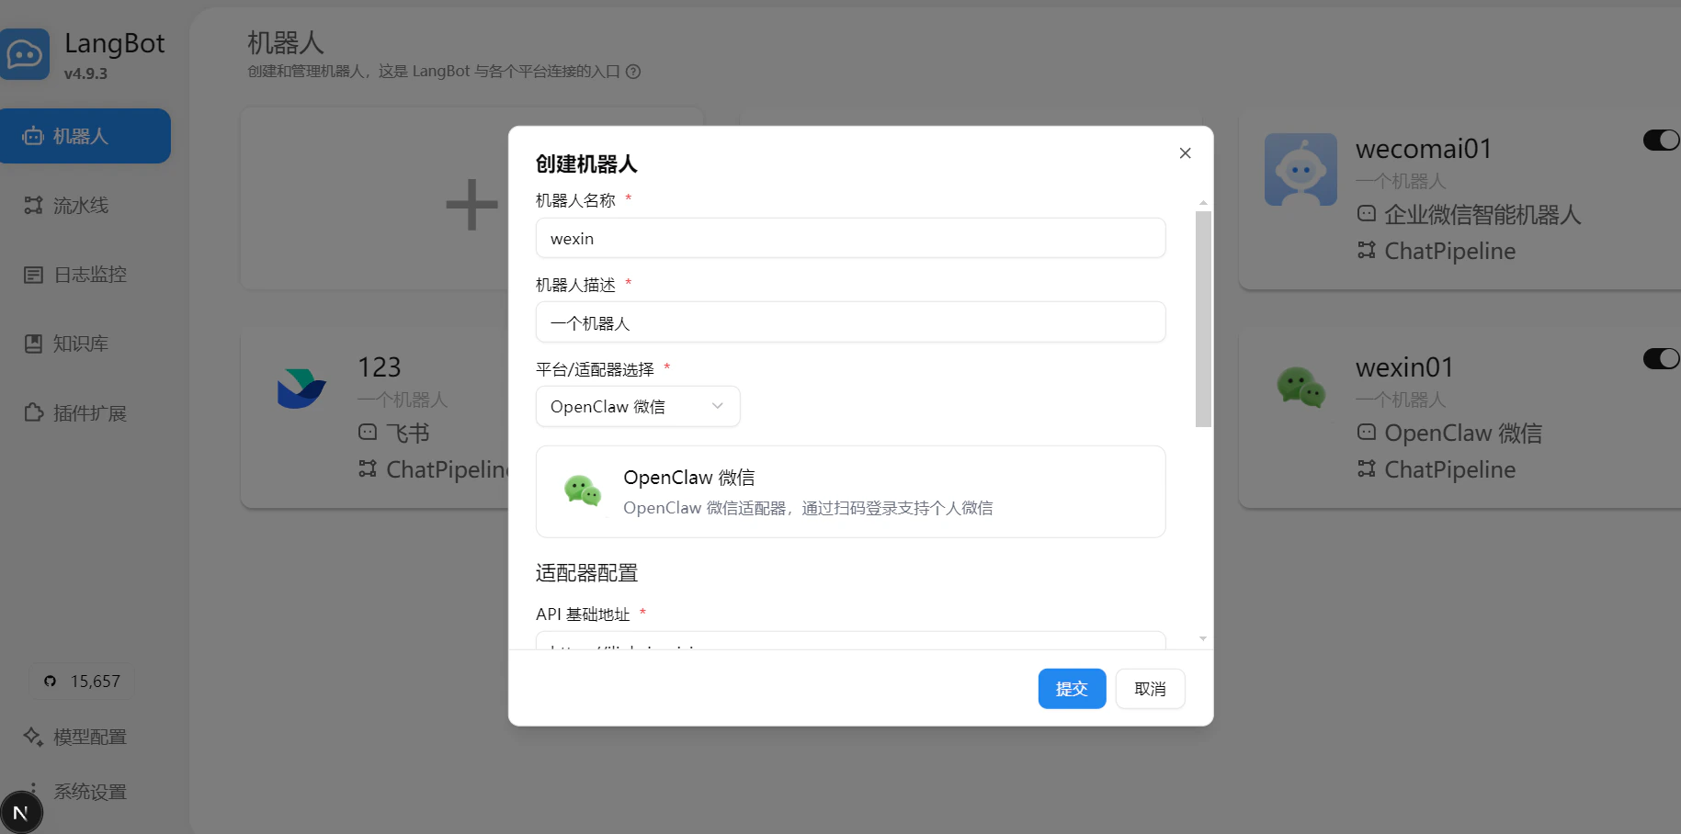Open the 平台/适配器选择 dropdown
The width and height of the screenshot is (1681, 834).
(637, 406)
